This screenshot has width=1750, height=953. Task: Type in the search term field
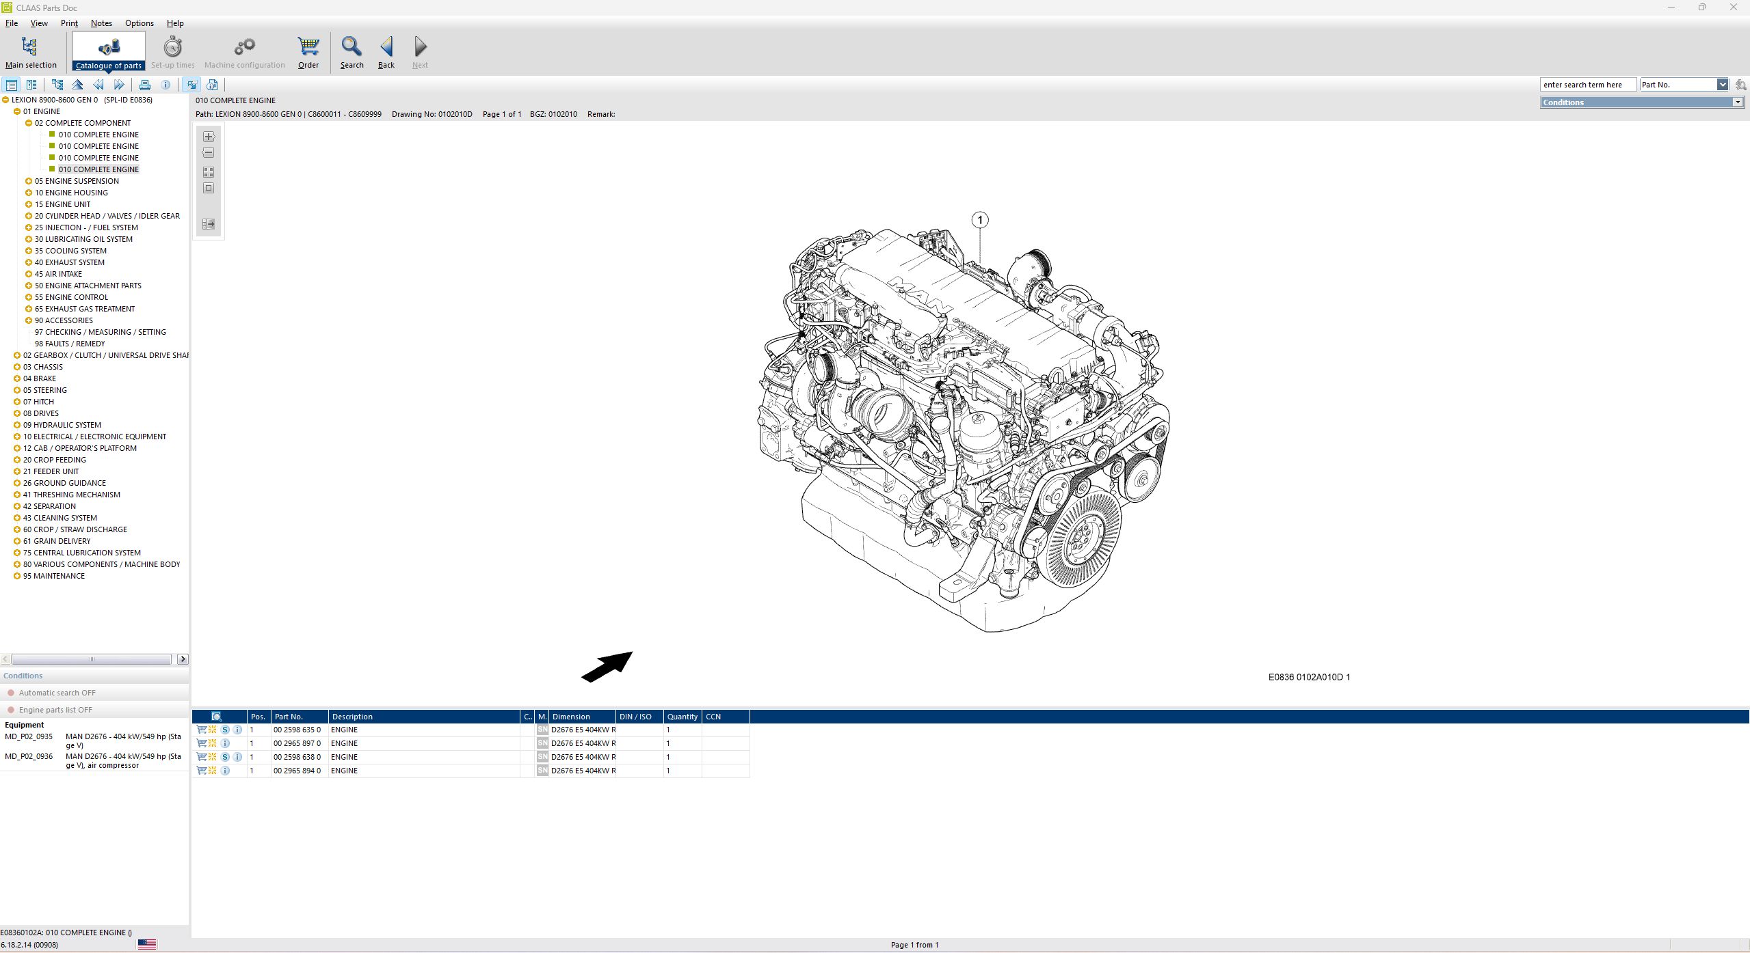tap(1588, 84)
